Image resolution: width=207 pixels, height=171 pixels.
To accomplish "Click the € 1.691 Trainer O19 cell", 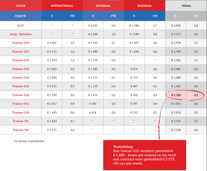I will click(x=134, y=43).
